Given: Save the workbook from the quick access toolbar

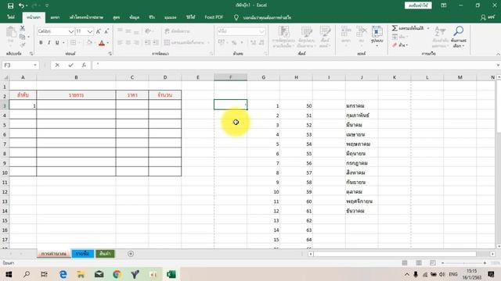Looking at the screenshot, I should click(x=10, y=5).
